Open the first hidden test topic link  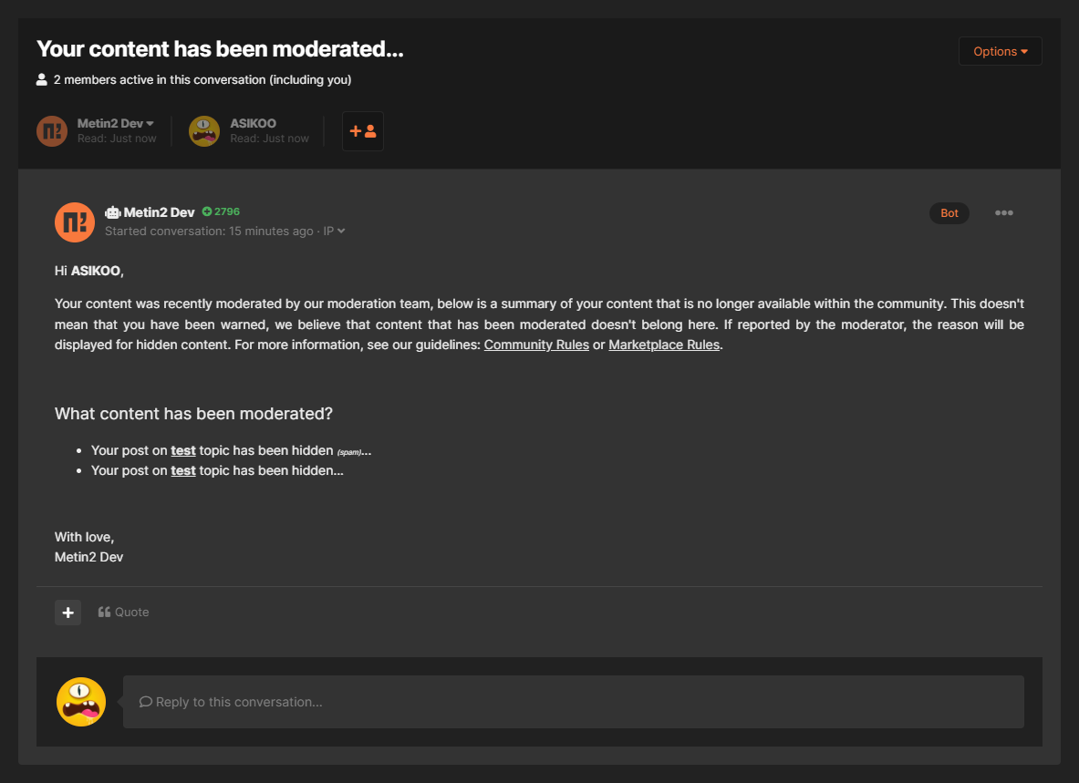pos(183,449)
